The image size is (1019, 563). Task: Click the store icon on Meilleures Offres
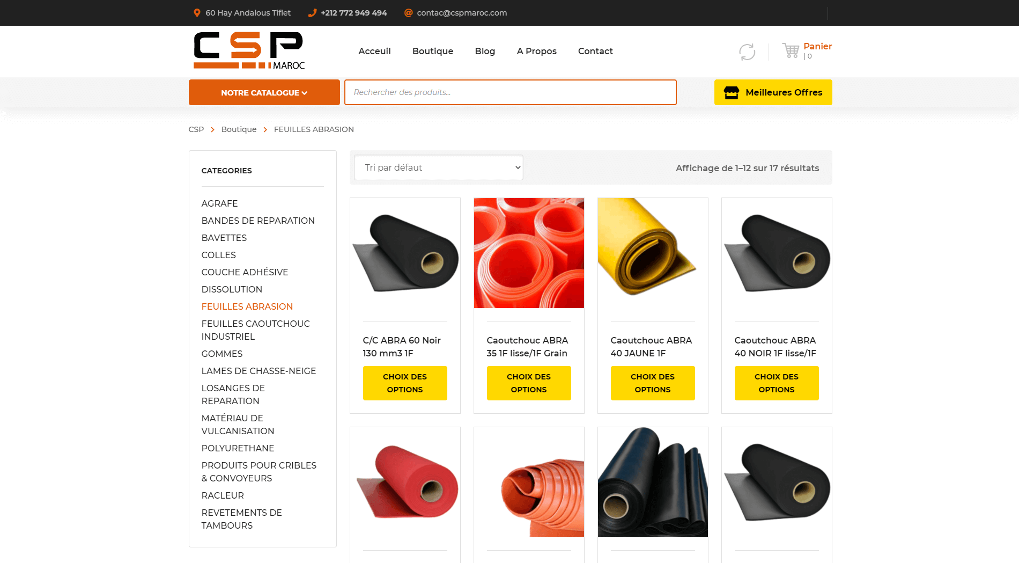[731, 92]
